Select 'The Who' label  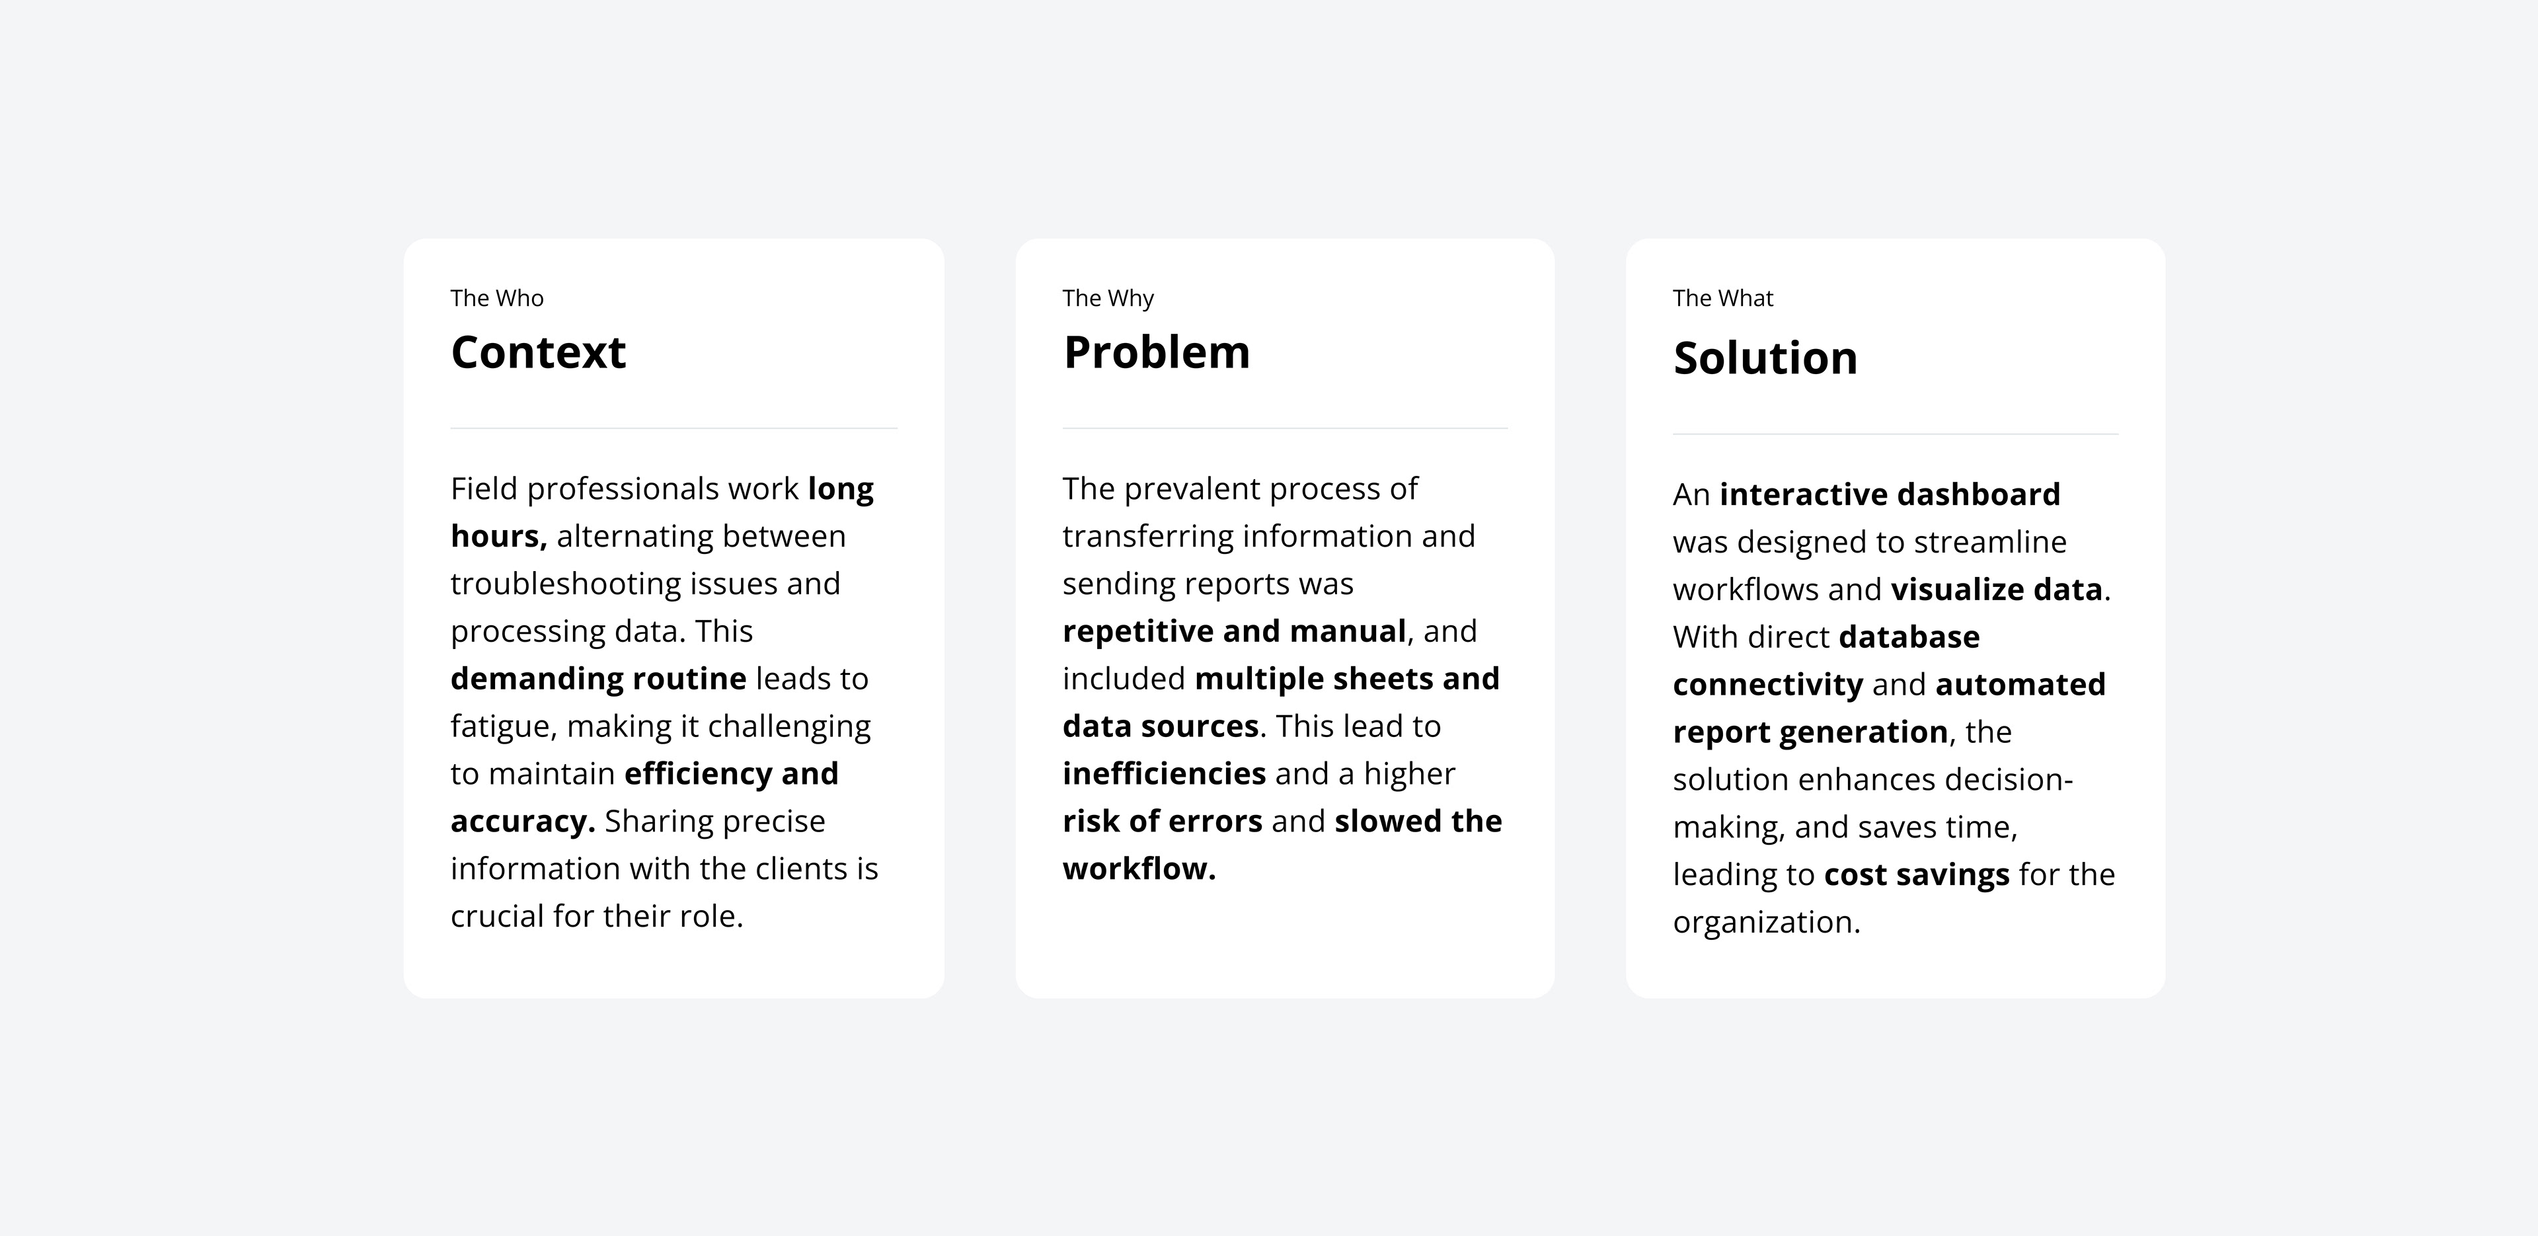(496, 297)
